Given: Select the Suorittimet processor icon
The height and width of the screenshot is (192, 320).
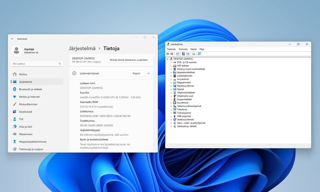Looking at the screenshot, I should click(x=174, y=103).
